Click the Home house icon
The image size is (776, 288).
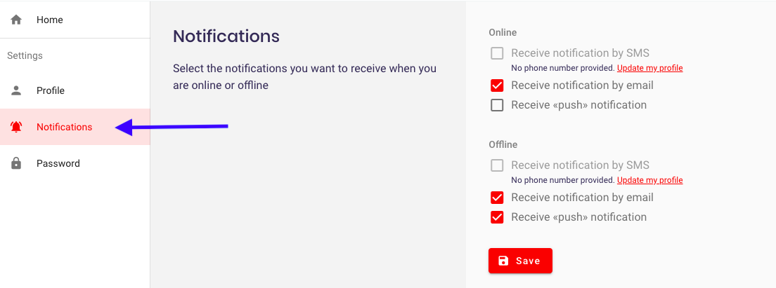(x=16, y=20)
